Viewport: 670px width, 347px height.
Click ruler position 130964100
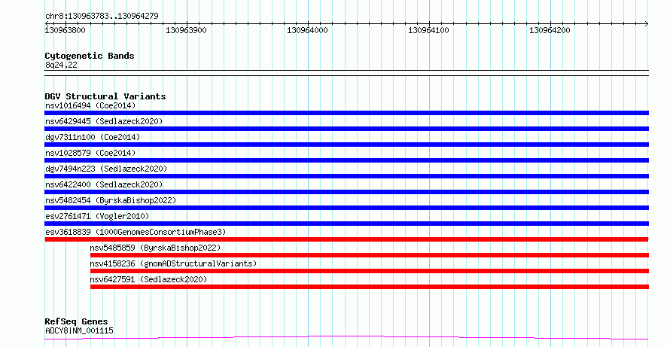(428, 30)
